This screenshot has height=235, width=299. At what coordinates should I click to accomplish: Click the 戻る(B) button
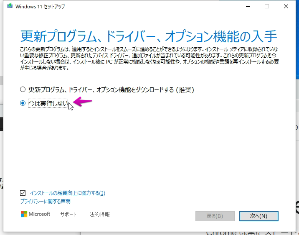[x=215, y=216]
